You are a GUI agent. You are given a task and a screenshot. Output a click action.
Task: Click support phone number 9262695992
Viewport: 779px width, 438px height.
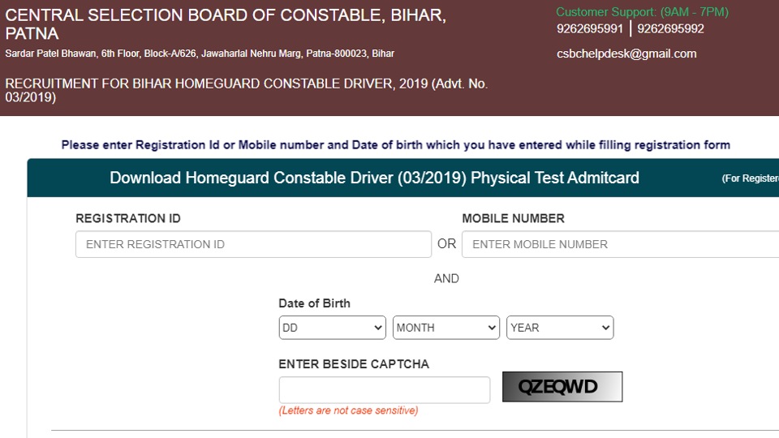[x=671, y=29]
